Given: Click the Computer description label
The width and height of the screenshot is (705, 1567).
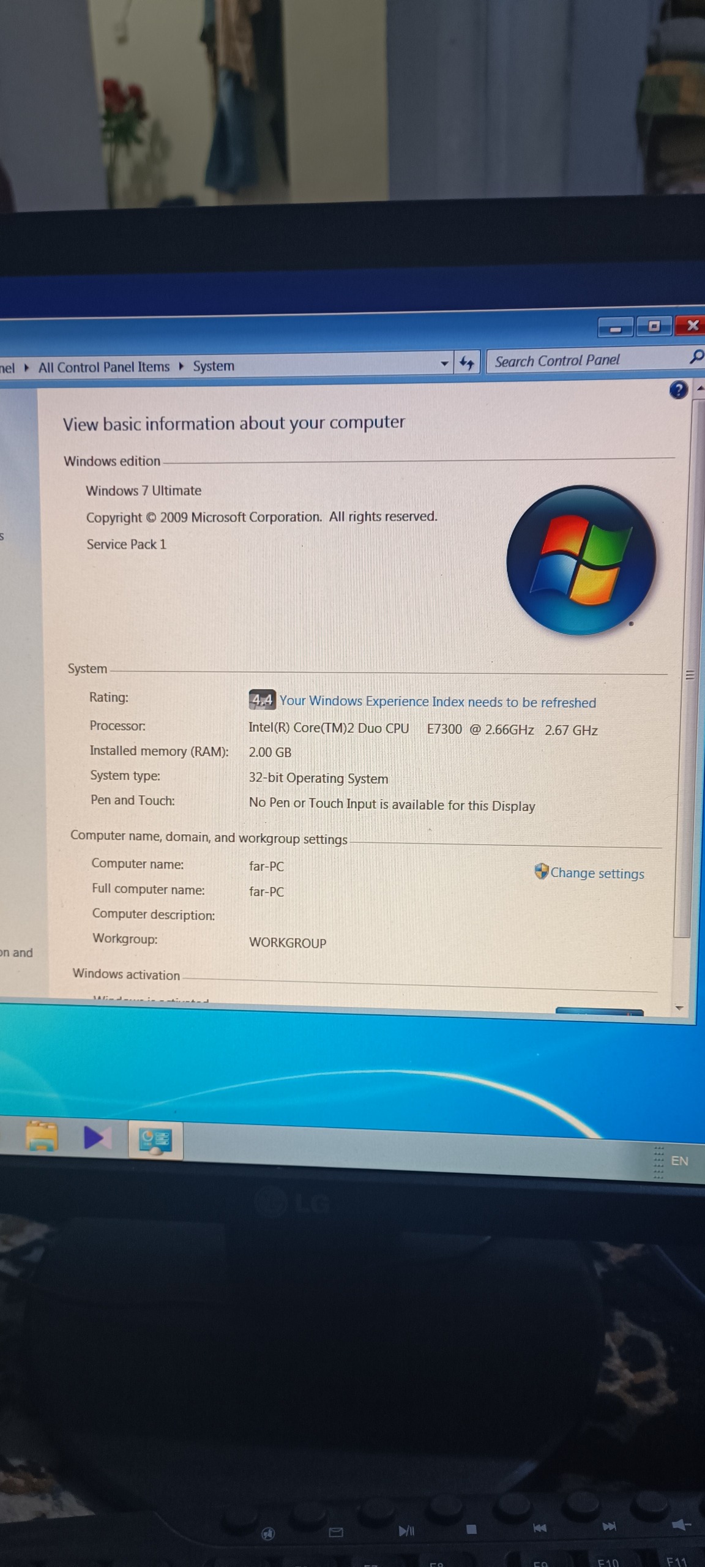Looking at the screenshot, I should [154, 914].
